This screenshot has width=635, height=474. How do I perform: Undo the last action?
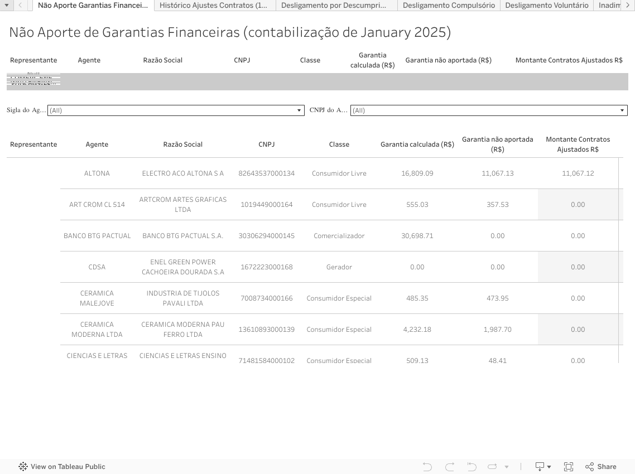pos(427,467)
